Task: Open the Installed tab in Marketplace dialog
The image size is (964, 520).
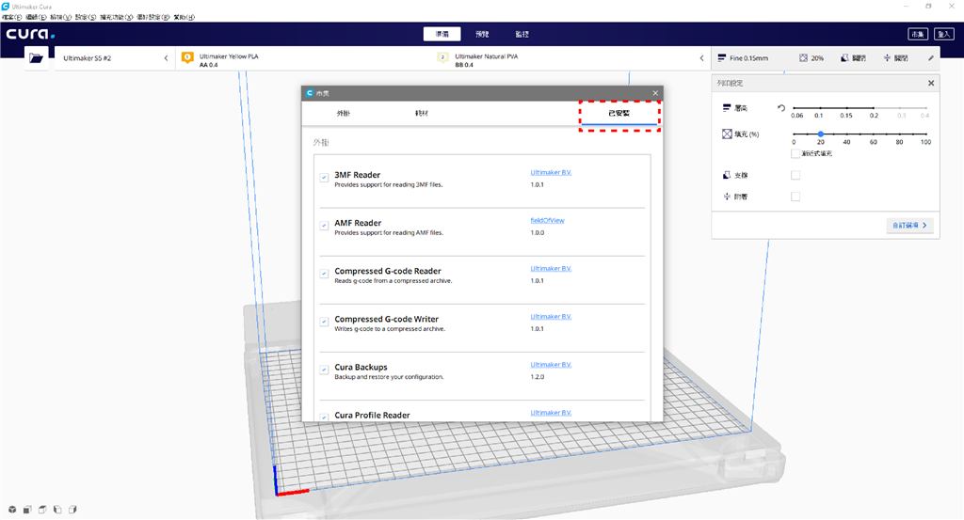Action: 619,114
